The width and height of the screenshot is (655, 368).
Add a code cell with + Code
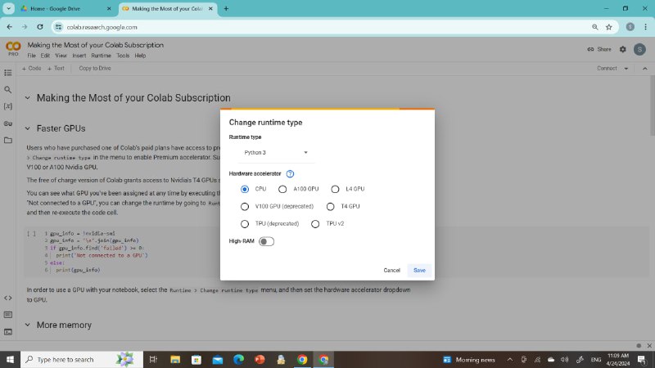click(32, 68)
